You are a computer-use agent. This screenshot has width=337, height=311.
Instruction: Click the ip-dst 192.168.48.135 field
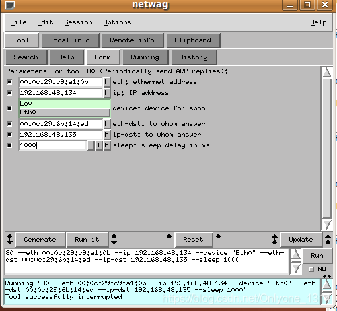61,135
